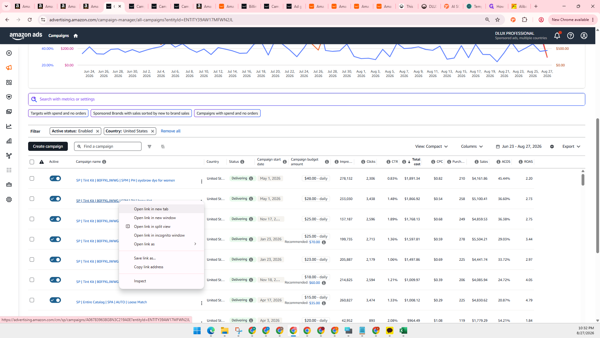Click the megaphone campaigns sidebar icon
The height and width of the screenshot is (338, 600).
[9, 68]
